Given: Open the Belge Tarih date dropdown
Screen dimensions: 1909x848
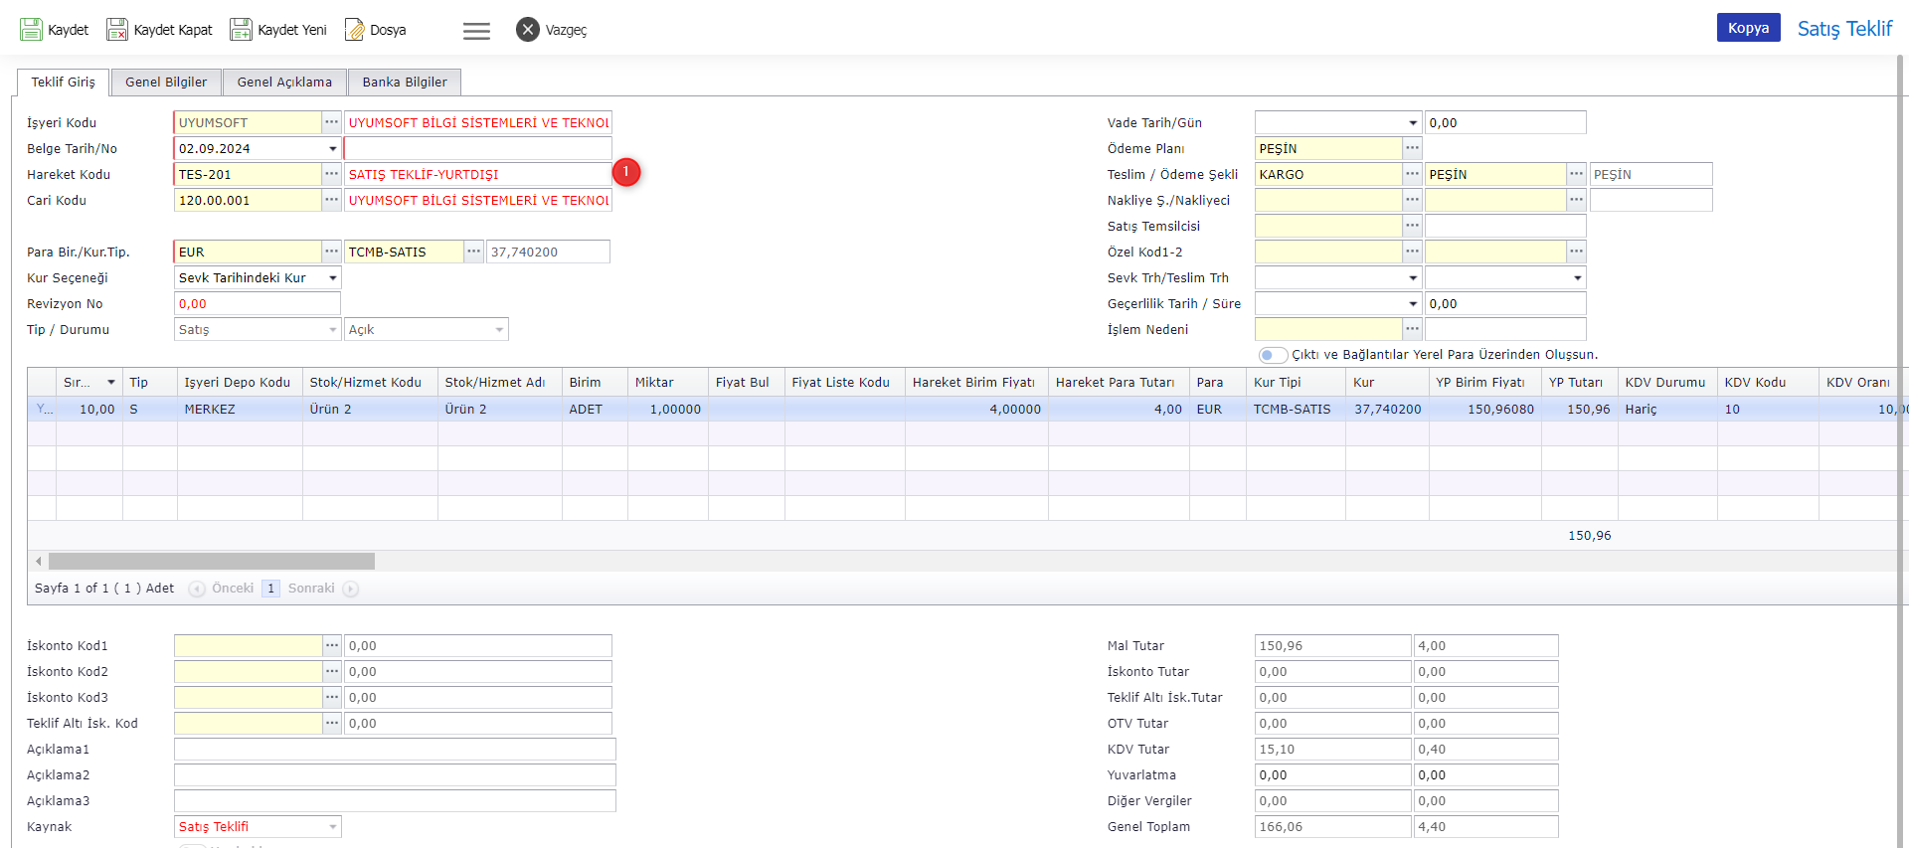Looking at the screenshot, I should [332, 149].
